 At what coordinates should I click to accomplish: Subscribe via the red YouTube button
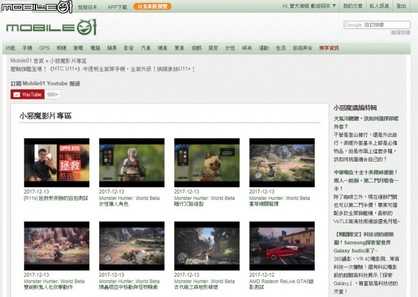(x=27, y=95)
